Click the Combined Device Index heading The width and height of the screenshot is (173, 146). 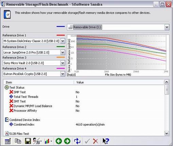pos(25,120)
